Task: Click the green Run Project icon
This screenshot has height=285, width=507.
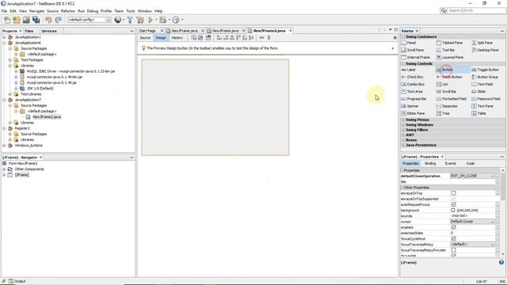Action: coord(151,20)
